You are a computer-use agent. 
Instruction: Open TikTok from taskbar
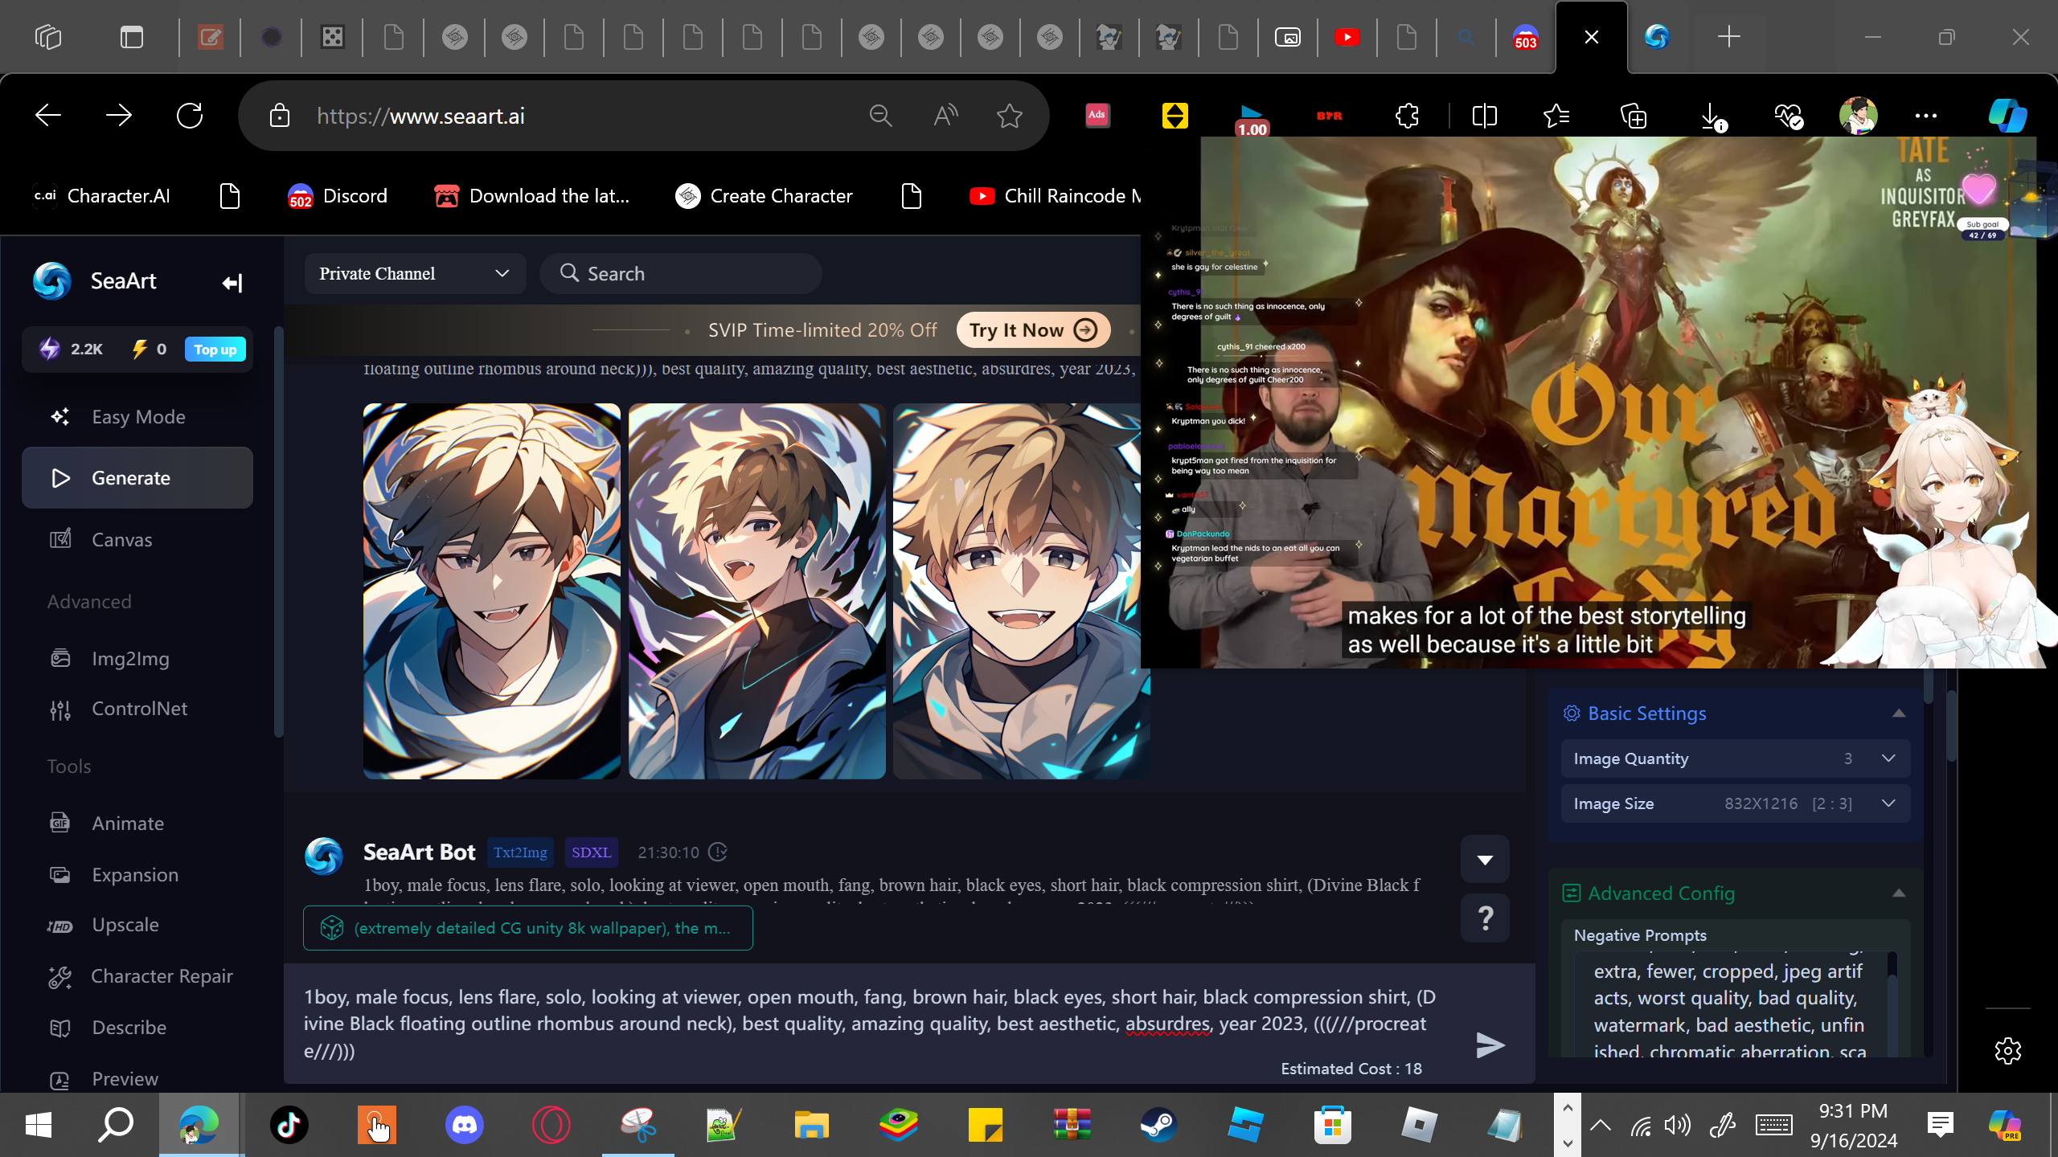click(289, 1125)
